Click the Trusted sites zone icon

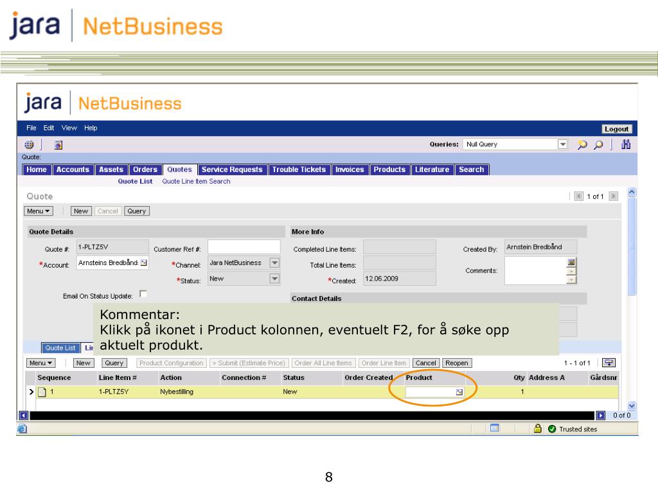552,429
